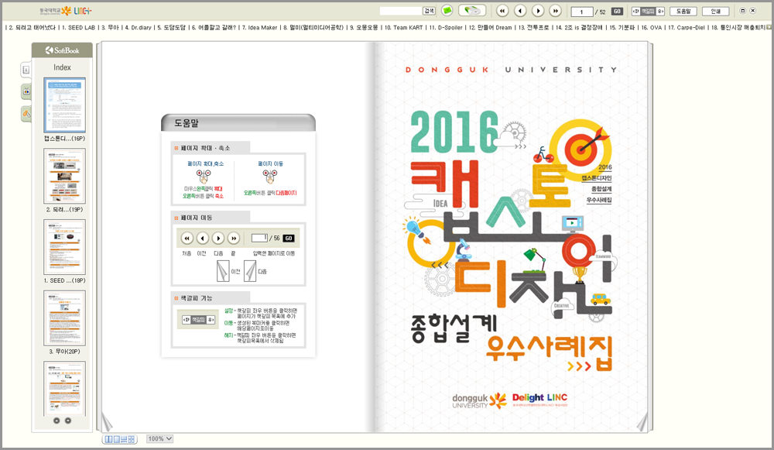The image size is (774, 450).
Task: Select single-page view icon
Action: (117, 439)
